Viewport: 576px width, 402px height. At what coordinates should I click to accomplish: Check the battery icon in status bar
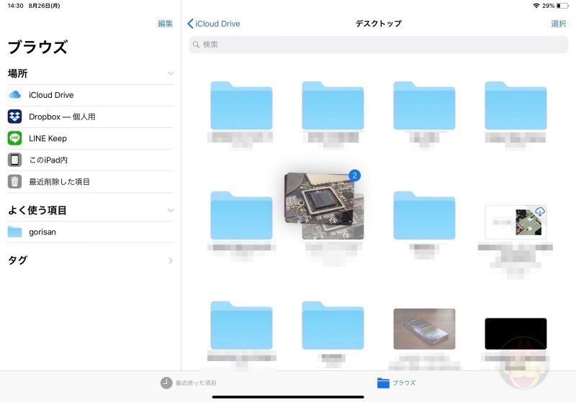[562, 6]
